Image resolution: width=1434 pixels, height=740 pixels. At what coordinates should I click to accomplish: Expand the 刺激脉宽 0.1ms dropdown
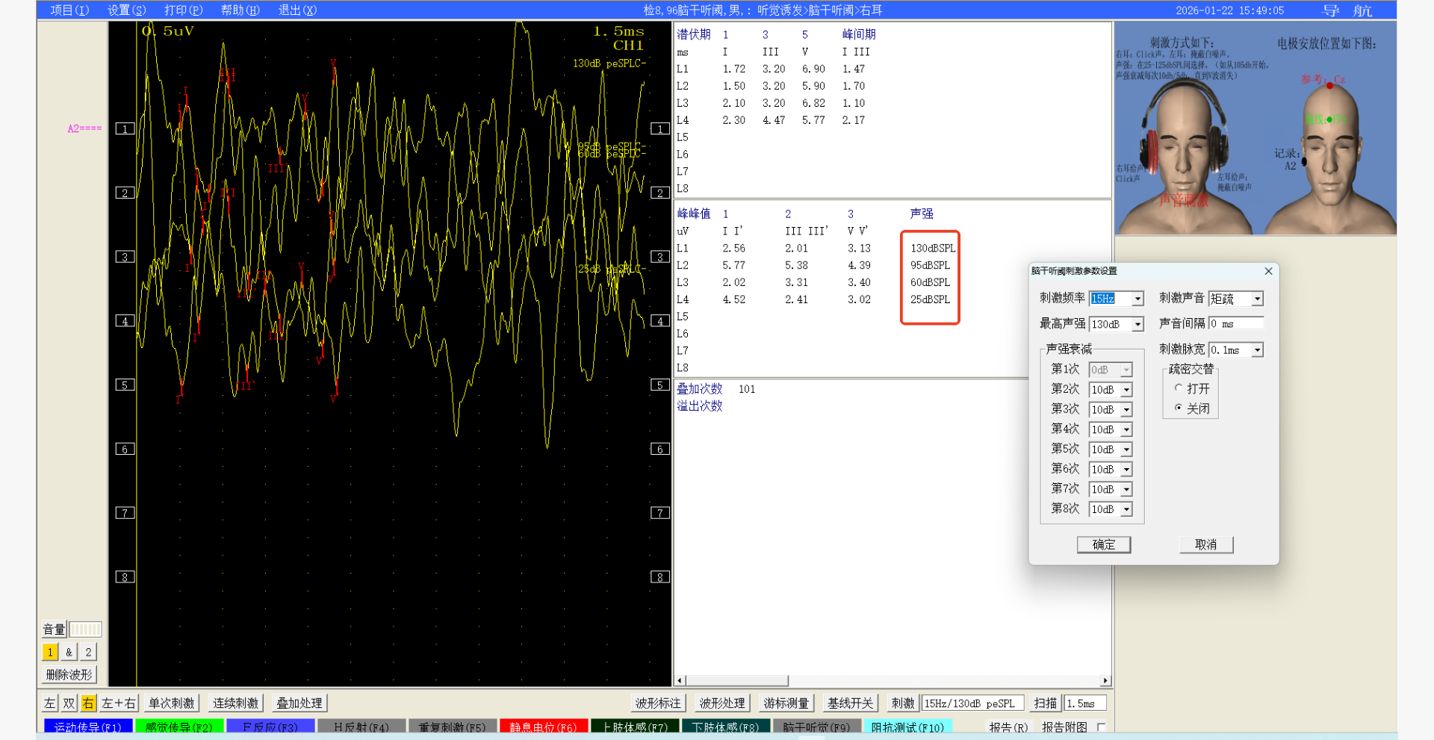[1258, 350]
